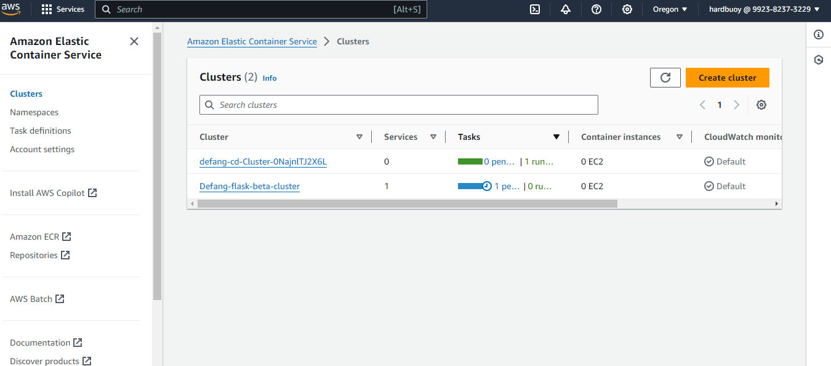Viewport: 831px width, 366px height.
Task: Open the AWS home logo
Action: click(11, 9)
